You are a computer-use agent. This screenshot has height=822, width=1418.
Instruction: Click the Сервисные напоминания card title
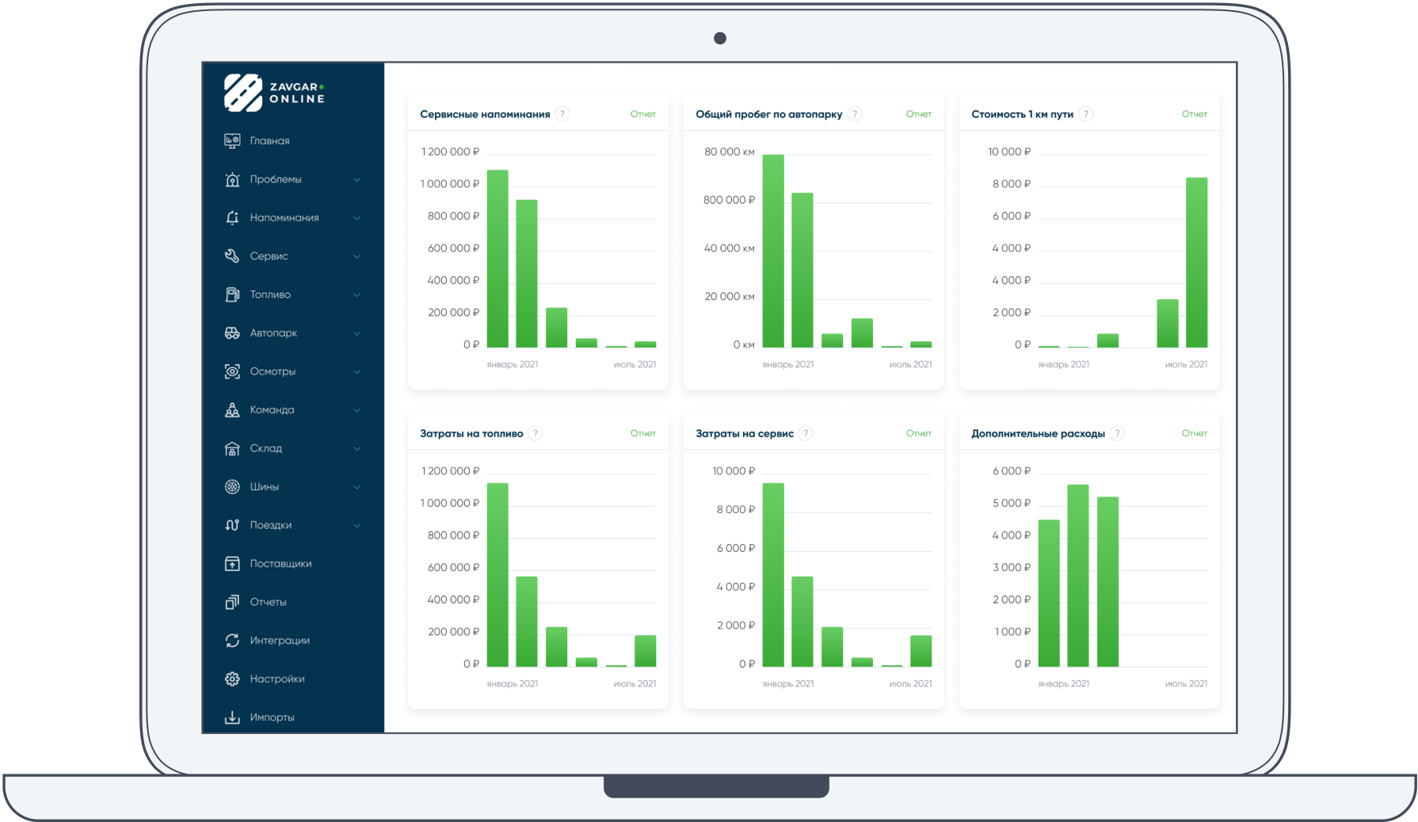point(485,114)
